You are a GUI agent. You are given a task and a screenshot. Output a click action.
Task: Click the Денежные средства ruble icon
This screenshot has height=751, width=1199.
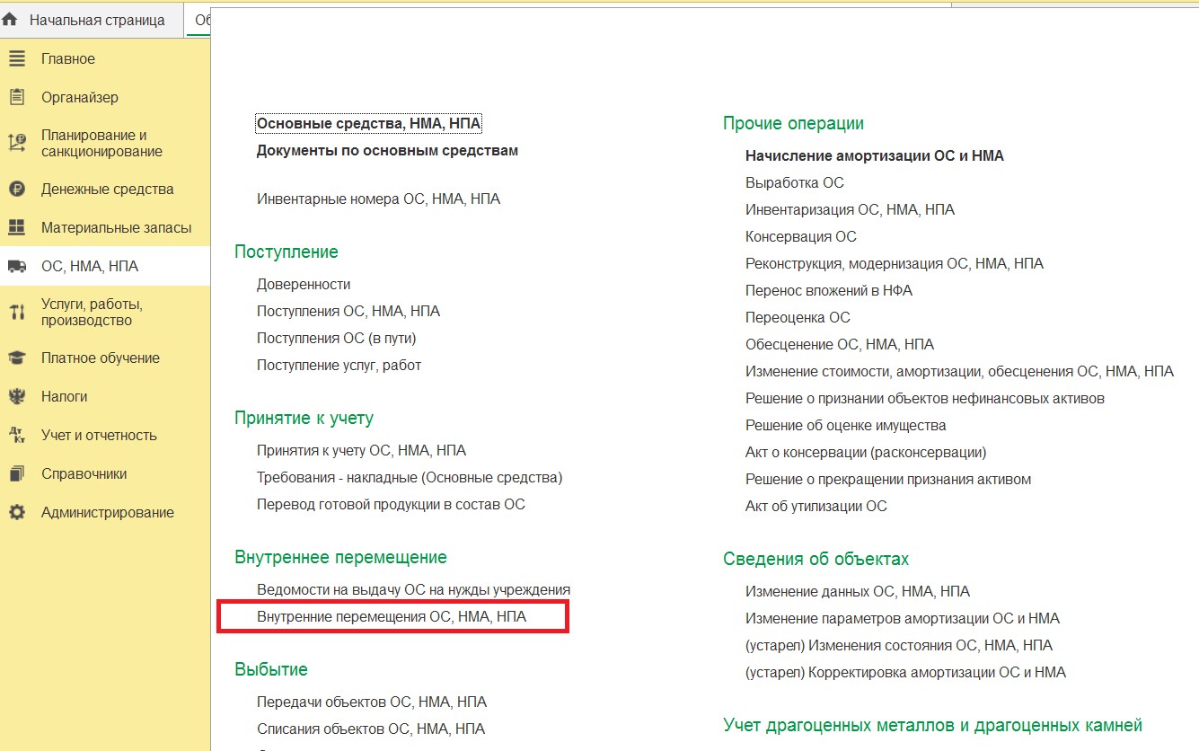click(x=16, y=190)
